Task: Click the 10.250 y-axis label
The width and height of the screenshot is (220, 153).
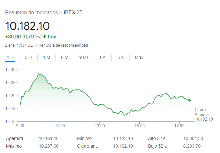Action: pos(11,83)
